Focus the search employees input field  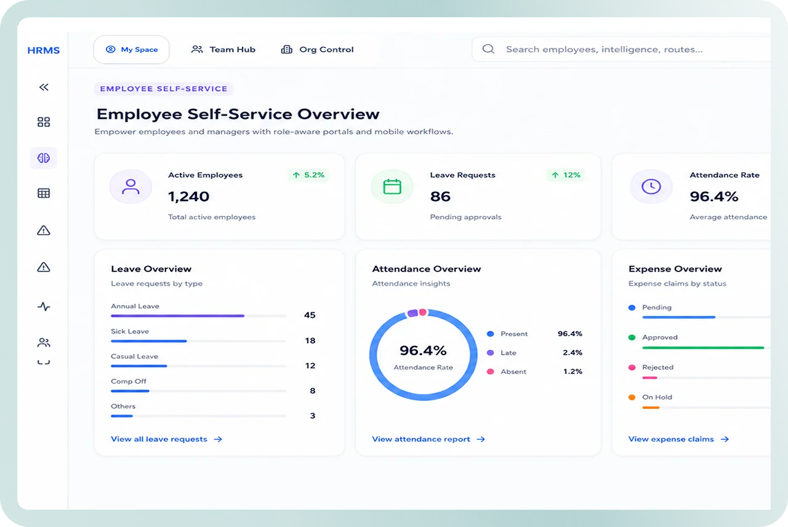pyautogui.click(x=622, y=49)
